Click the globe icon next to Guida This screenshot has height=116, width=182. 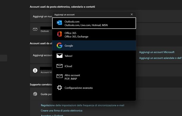pos(35,94)
